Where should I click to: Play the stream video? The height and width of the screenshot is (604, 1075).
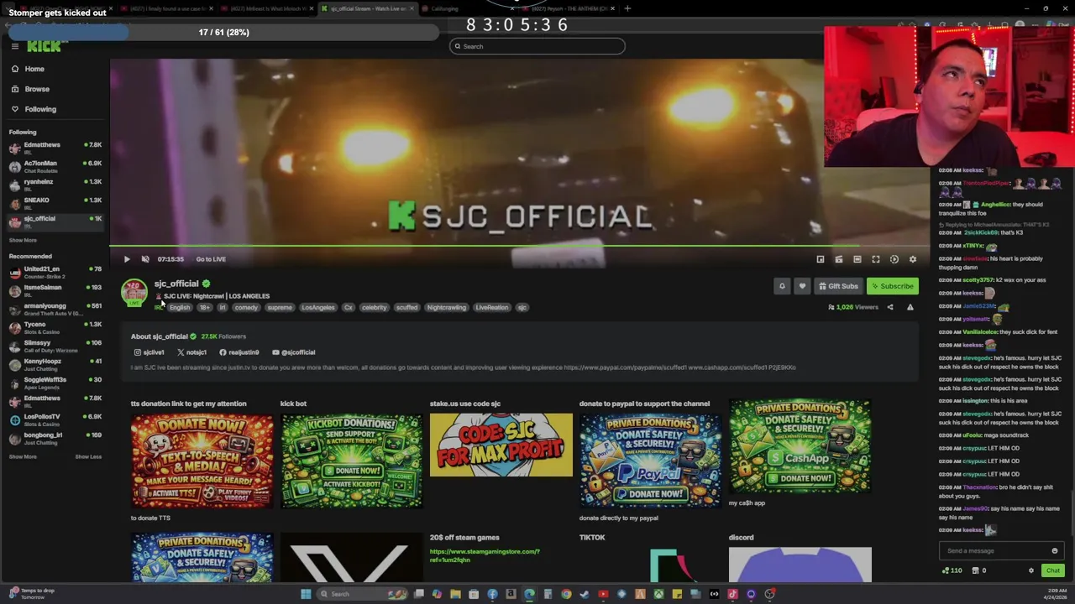(x=127, y=259)
